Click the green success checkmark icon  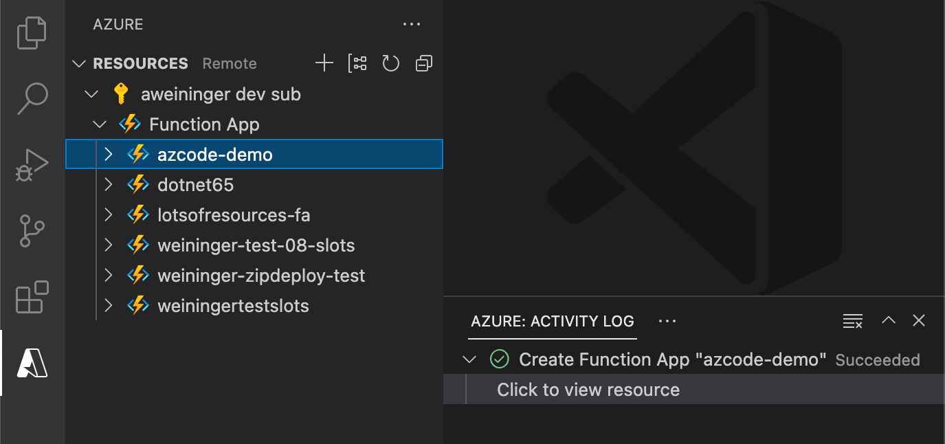pyautogui.click(x=499, y=359)
